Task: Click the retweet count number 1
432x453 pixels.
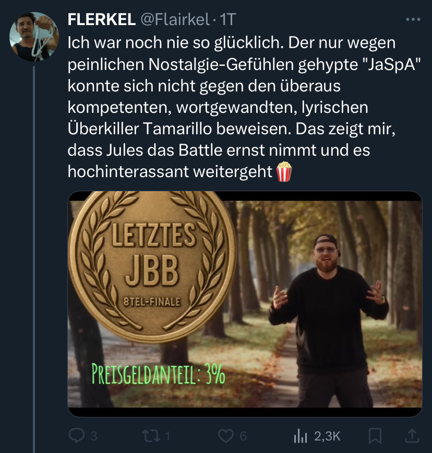Action: [167, 436]
